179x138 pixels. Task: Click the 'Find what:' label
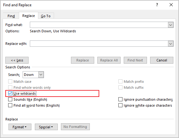14,25
